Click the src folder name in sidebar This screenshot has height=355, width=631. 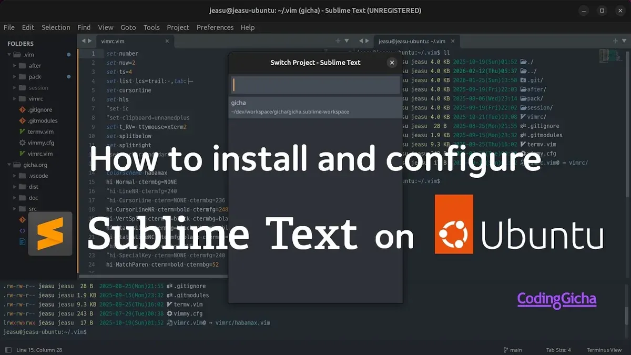click(33, 209)
